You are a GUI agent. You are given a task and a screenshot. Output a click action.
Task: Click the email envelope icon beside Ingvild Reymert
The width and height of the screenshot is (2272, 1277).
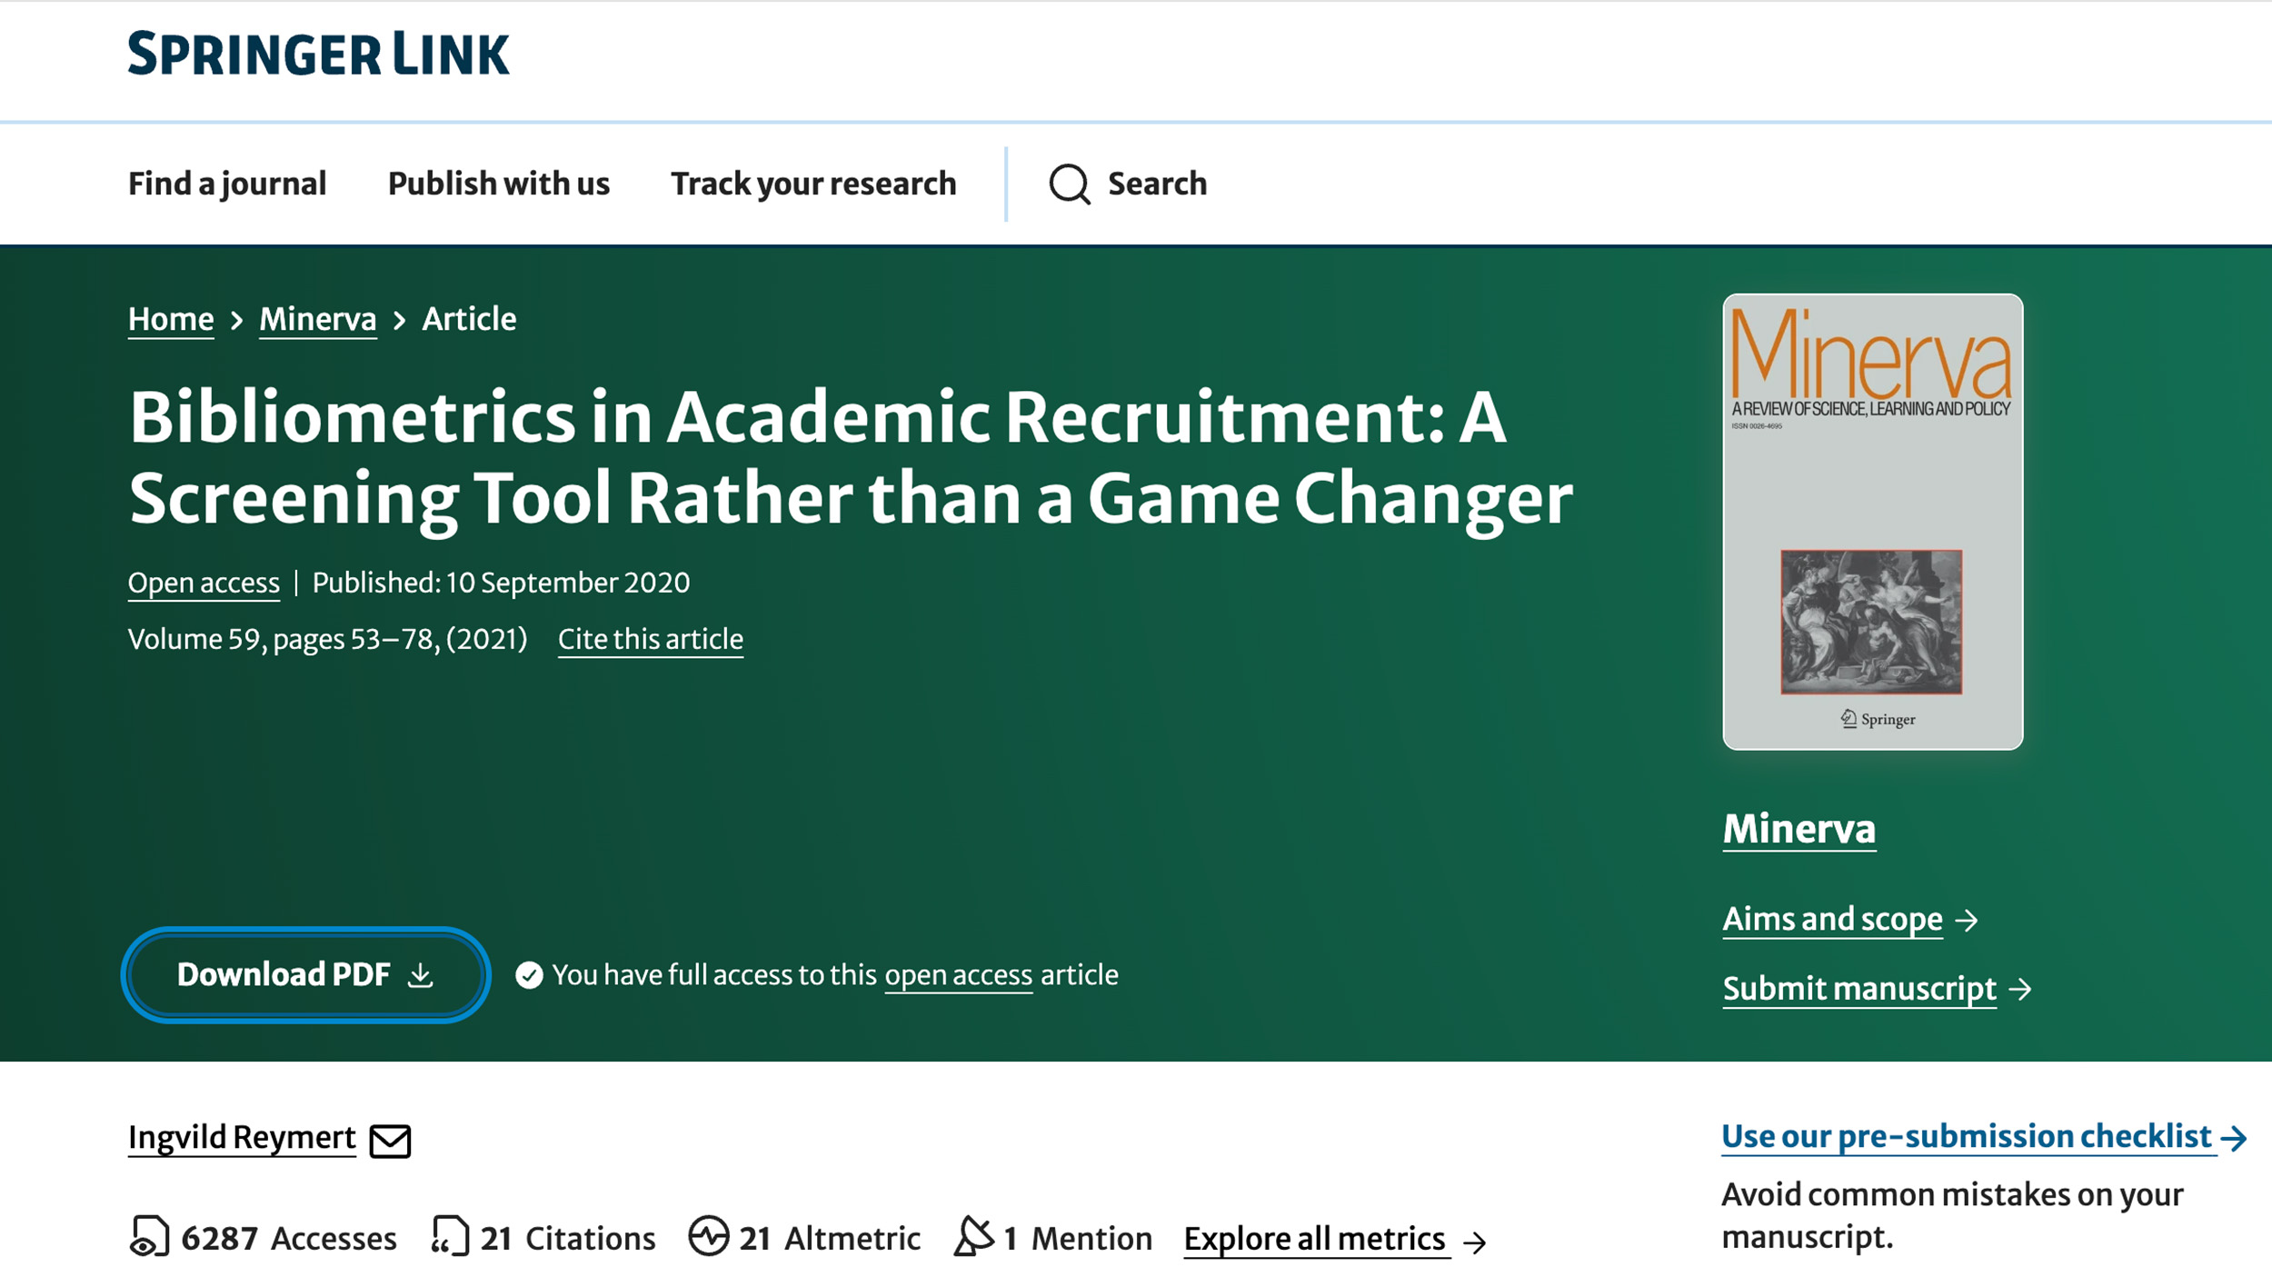[x=390, y=1141]
